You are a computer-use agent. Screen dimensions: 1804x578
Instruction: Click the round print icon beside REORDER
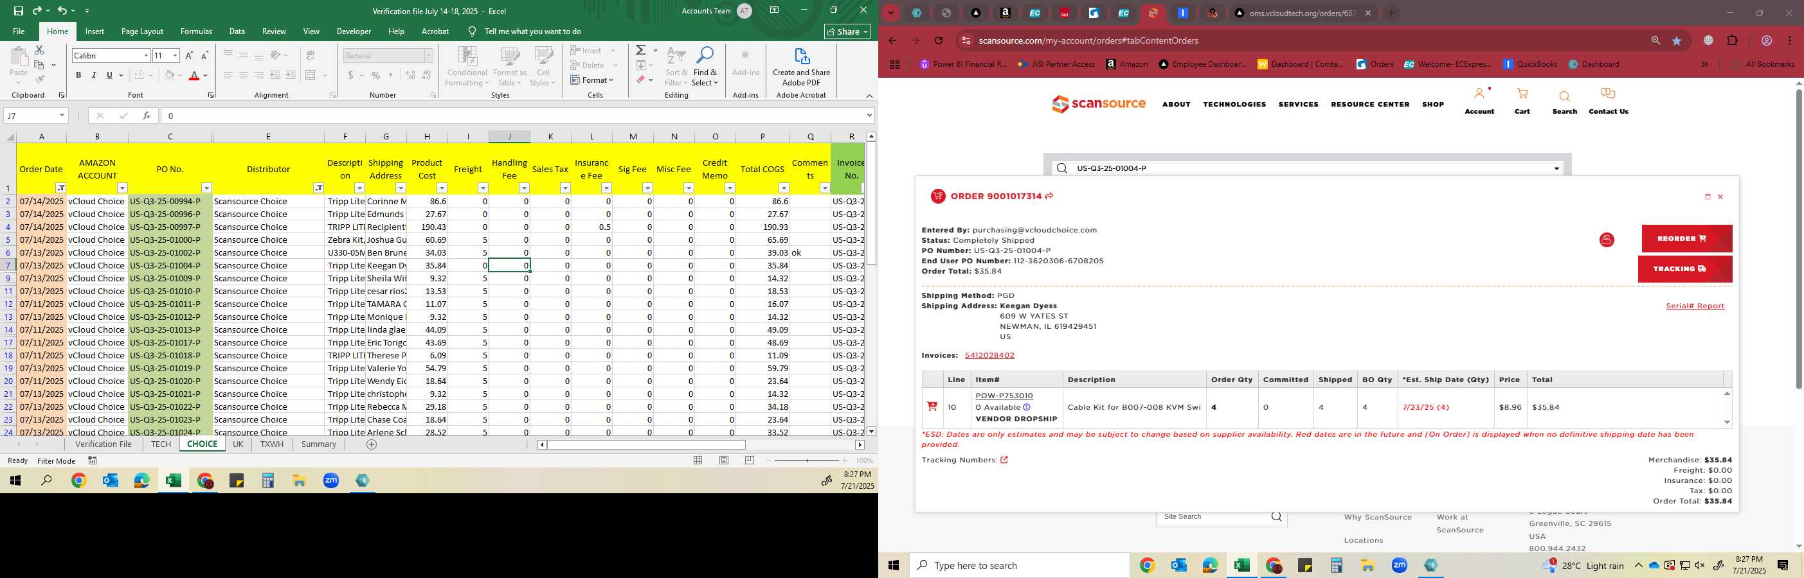pyautogui.click(x=1607, y=240)
